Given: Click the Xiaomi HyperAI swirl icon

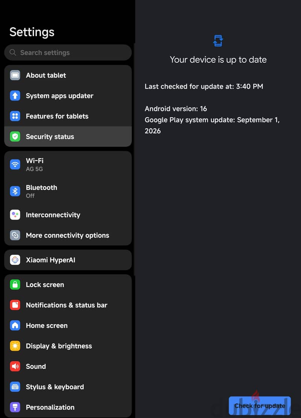Looking at the screenshot, I should tap(15, 260).
